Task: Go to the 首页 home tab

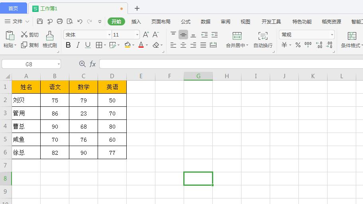Action: [x=13, y=8]
